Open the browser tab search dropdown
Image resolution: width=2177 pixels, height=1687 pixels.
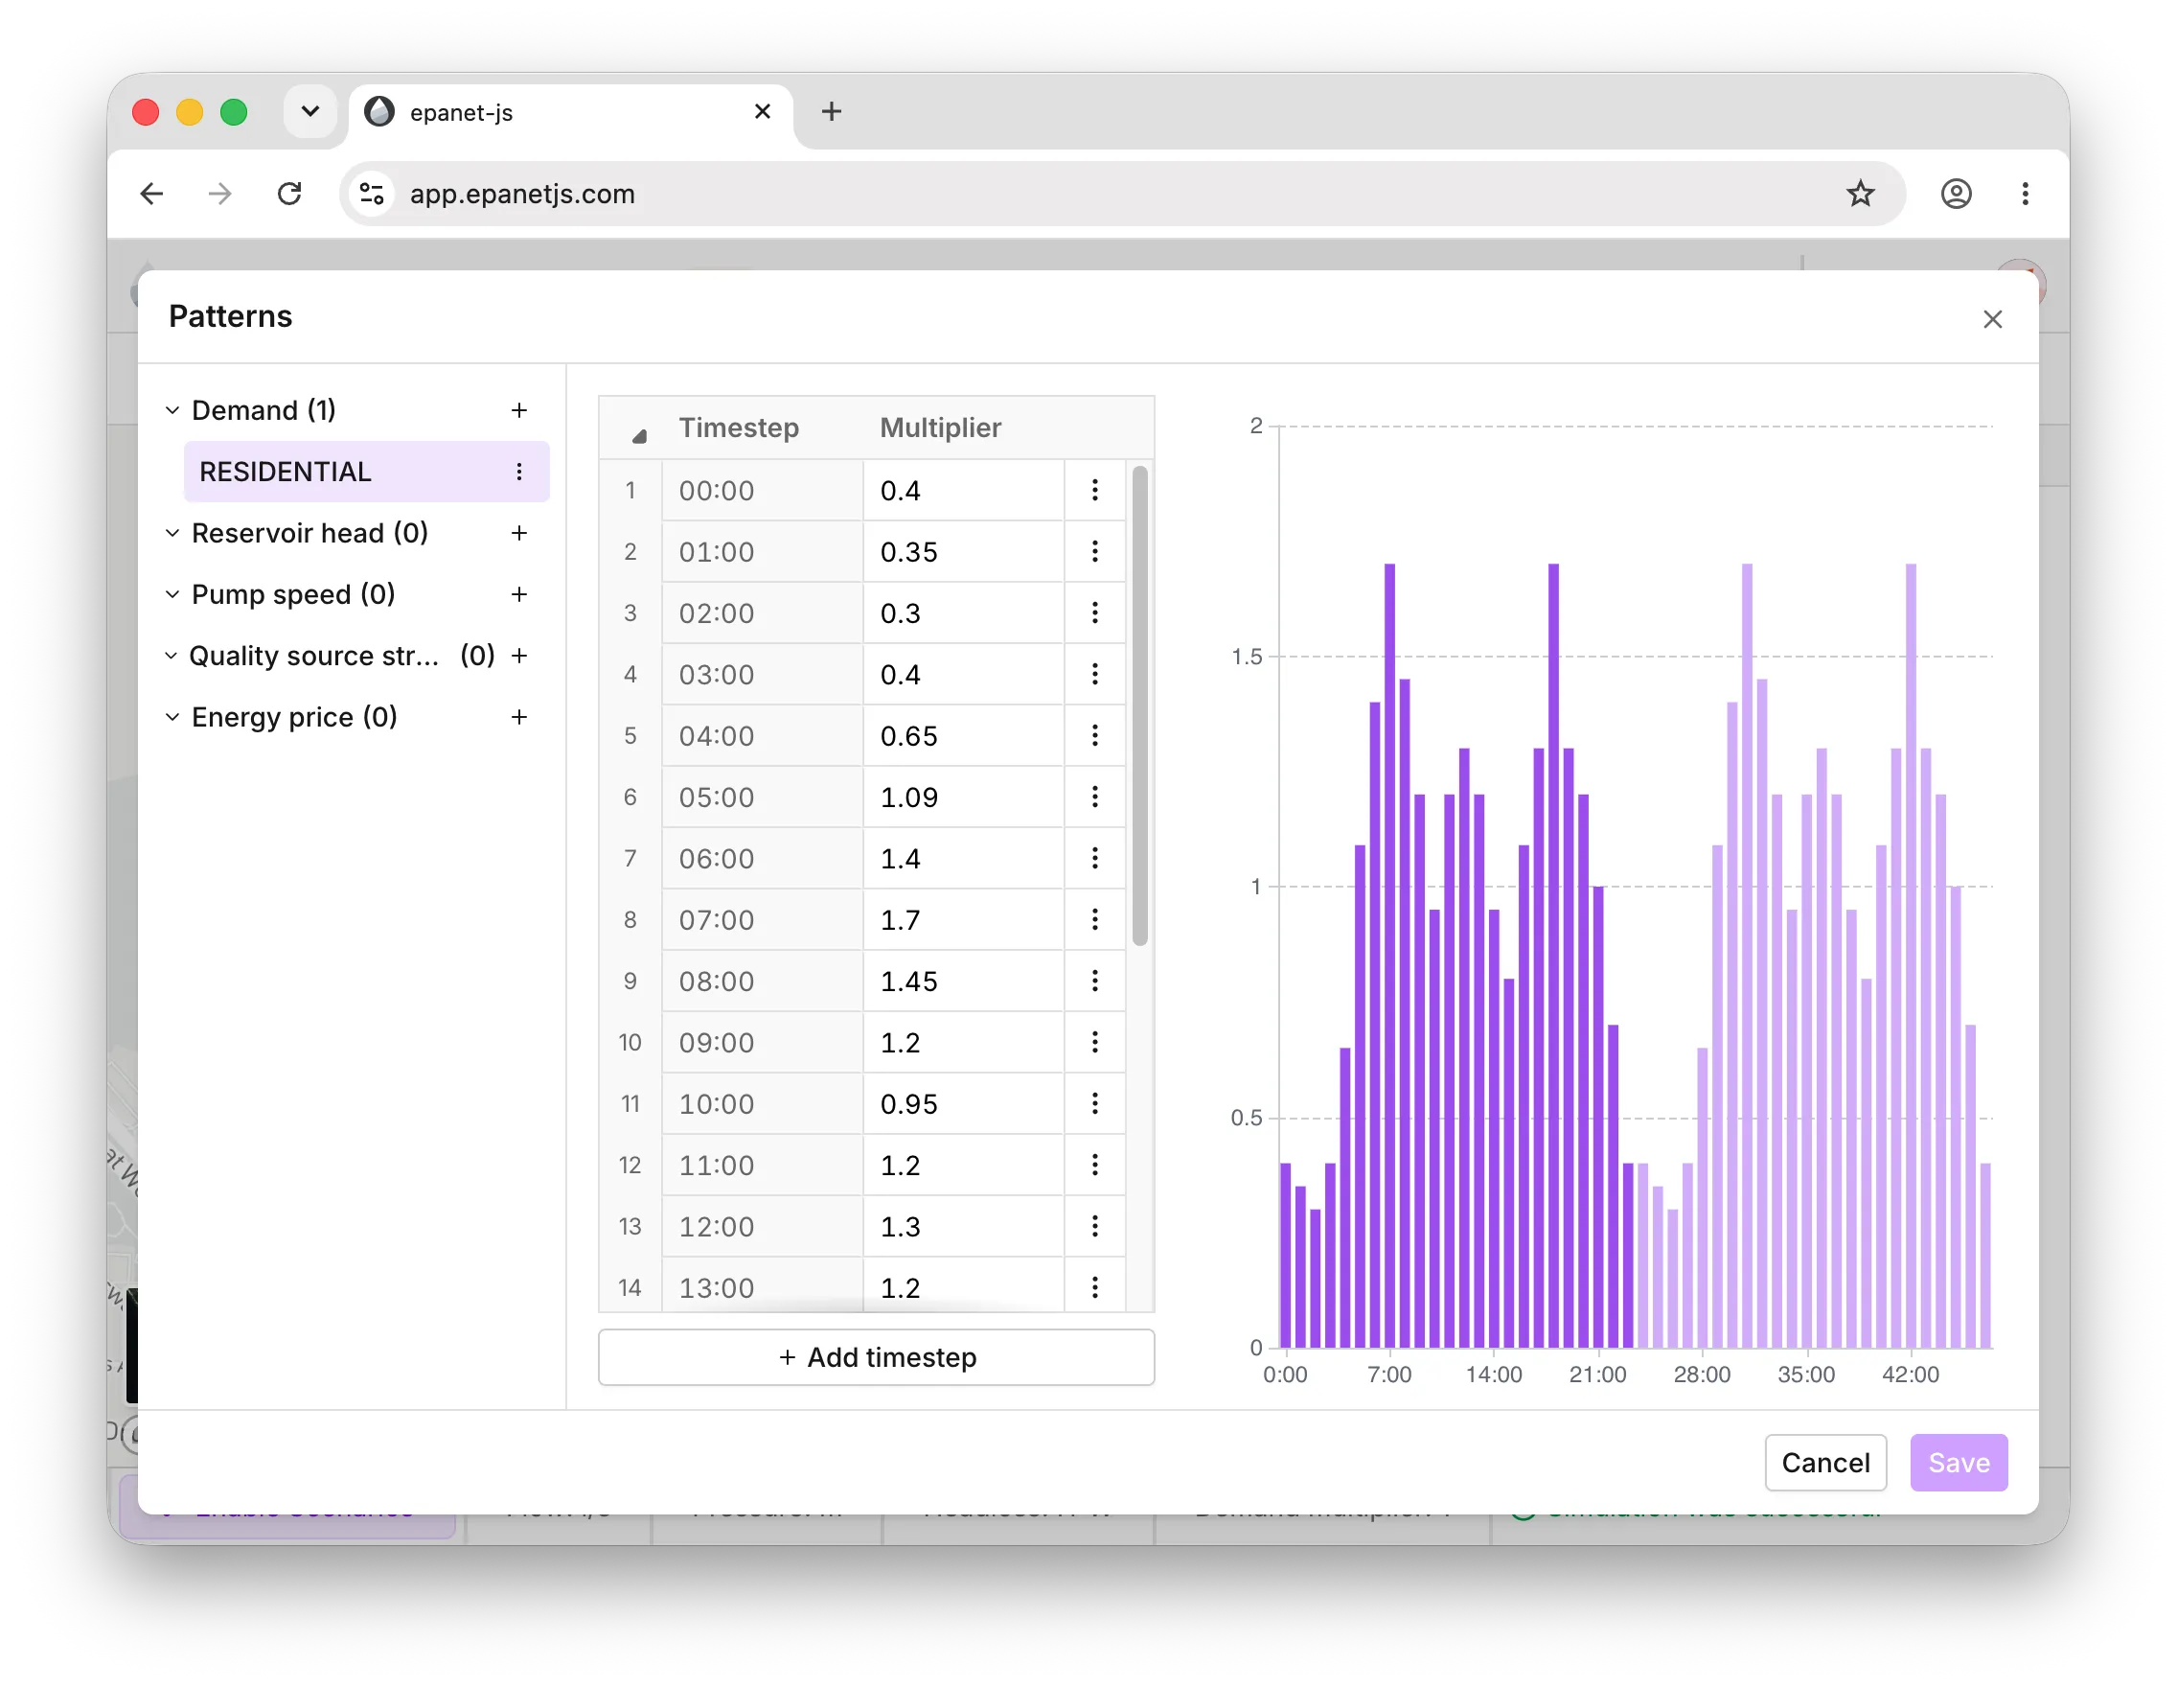(x=310, y=110)
